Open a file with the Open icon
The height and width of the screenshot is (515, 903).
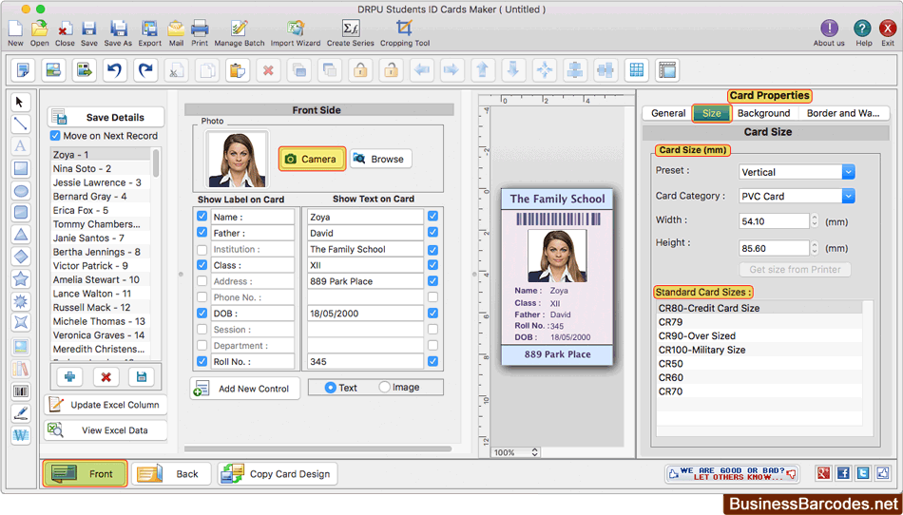[x=39, y=33]
